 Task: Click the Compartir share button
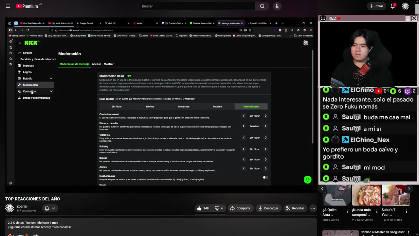tap(240, 208)
